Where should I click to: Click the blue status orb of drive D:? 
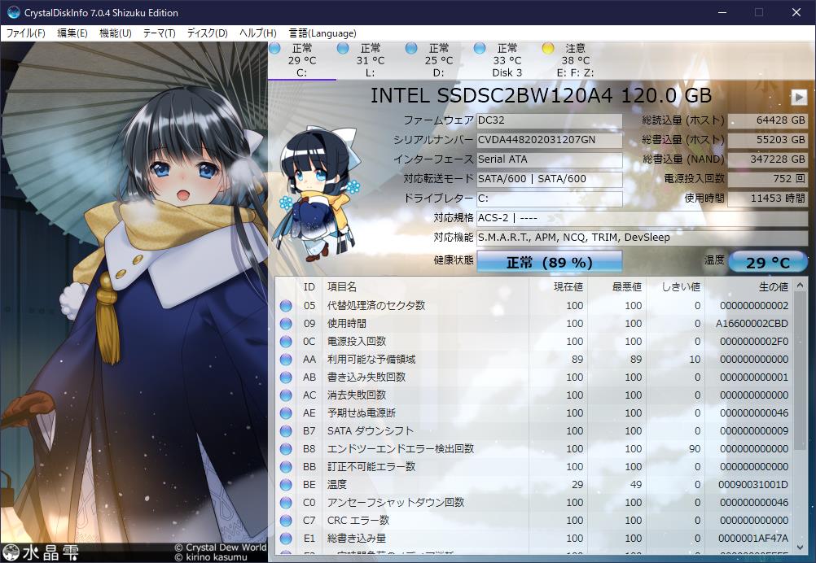(411, 48)
